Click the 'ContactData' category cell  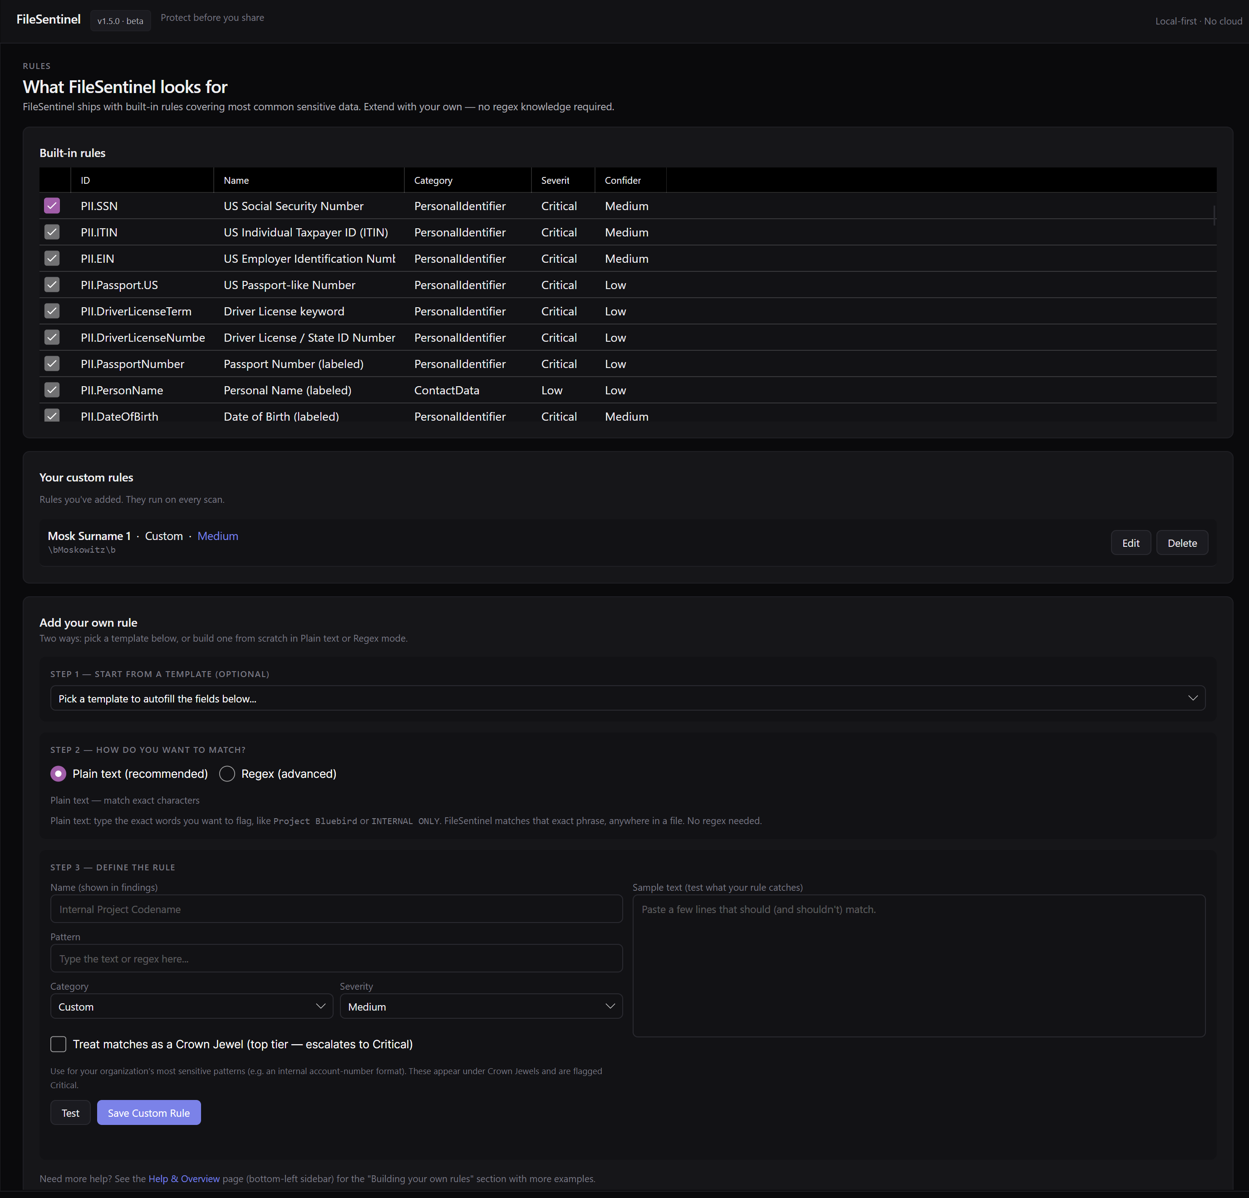[x=447, y=390]
